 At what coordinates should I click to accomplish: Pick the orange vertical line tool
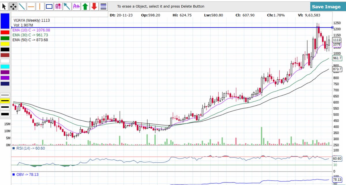pos(40,6)
